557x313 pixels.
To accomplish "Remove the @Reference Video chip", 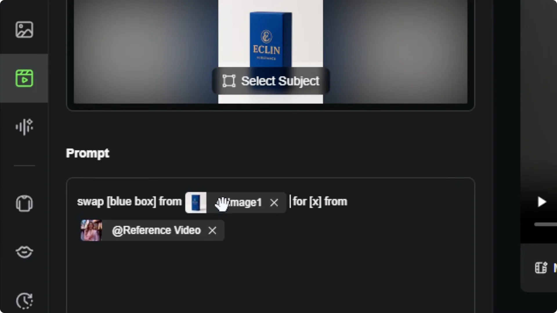I will click(212, 230).
